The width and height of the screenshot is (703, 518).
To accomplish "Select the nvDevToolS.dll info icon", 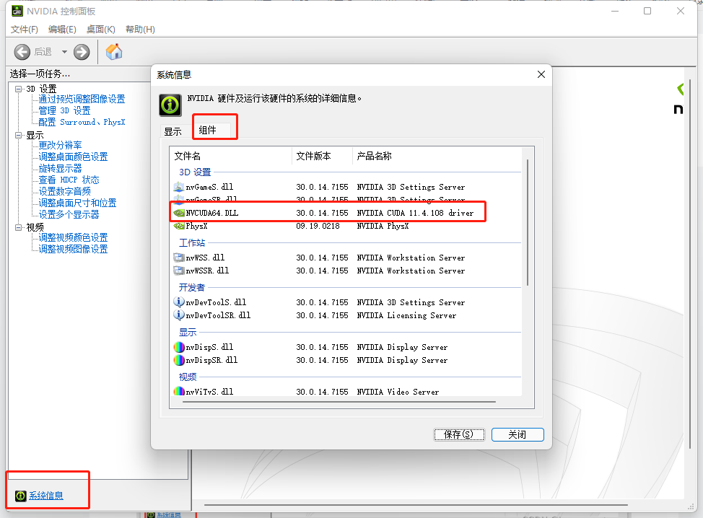I will (x=178, y=302).
